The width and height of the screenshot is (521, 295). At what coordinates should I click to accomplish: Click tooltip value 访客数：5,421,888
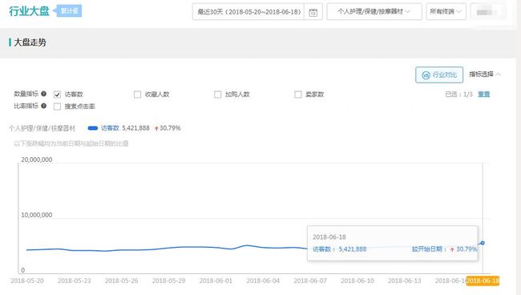[339, 249]
